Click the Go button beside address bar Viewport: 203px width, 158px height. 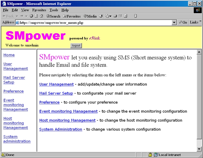(183, 22)
